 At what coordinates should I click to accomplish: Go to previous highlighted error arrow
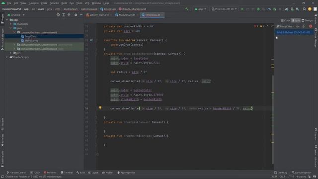(x=267, y=26)
